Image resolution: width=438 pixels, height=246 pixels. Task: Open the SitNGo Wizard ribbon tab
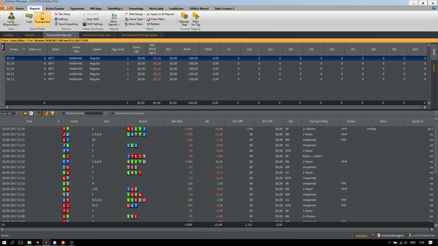[x=199, y=8]
